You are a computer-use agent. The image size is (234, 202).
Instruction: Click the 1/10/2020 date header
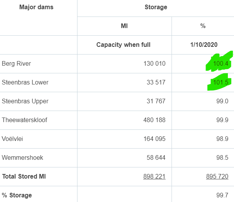coord(203,45)
